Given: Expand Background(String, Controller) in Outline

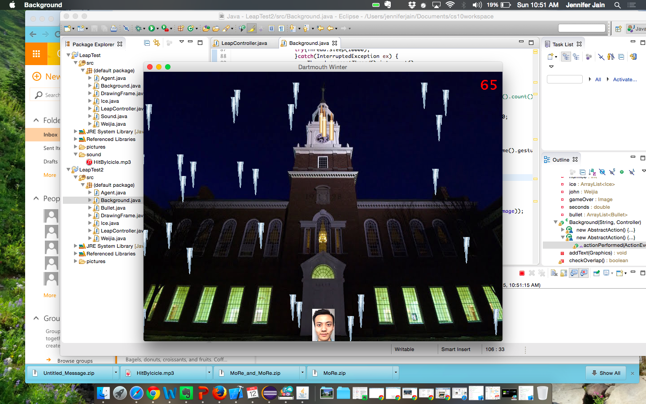Looking at the screenshot, I should (x=555, y=222).
